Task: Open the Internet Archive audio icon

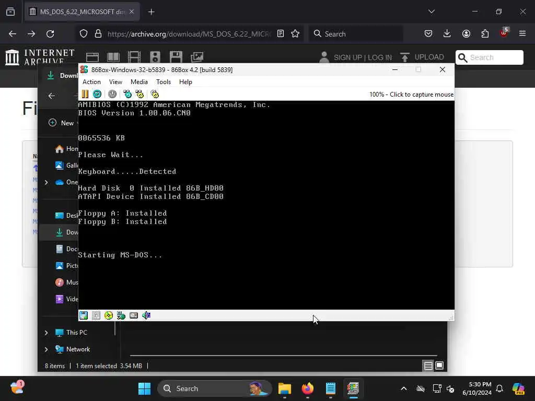Action: (x=155, y=56)
